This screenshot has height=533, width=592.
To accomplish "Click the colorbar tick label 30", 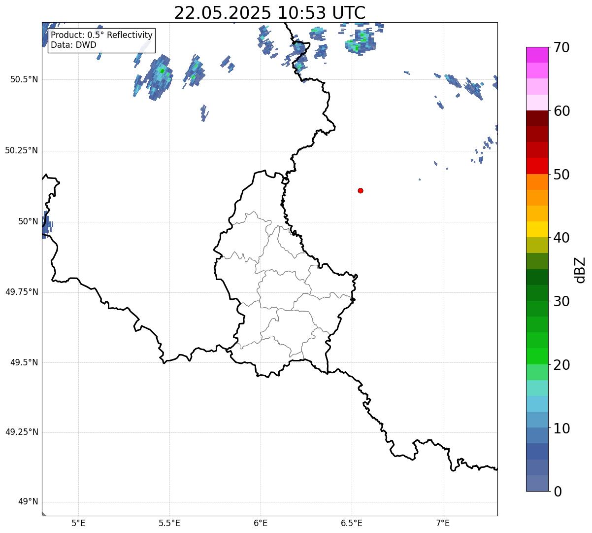I will tap(561, 301).
